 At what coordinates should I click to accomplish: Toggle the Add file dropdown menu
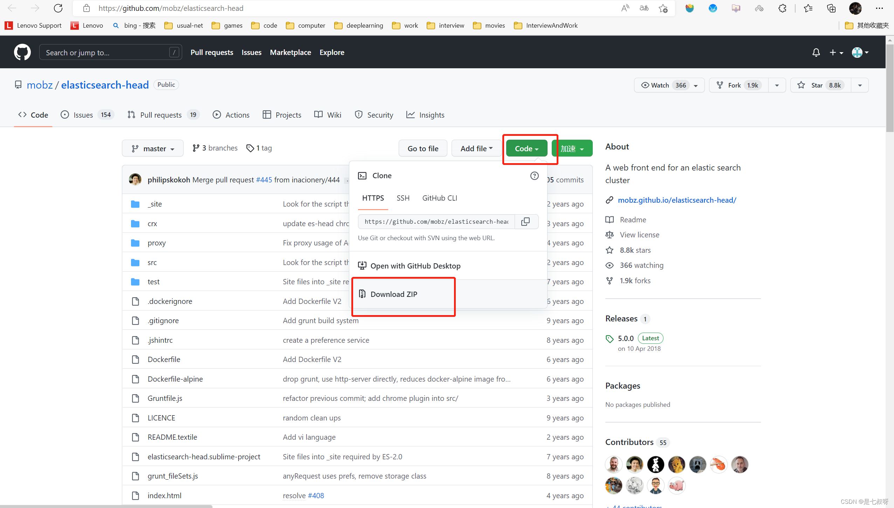[476, 148]
